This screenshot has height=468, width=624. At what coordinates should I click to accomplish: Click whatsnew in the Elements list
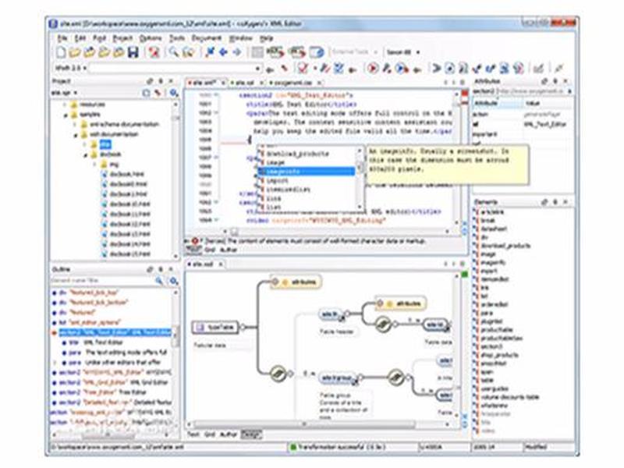click(495, 405)
